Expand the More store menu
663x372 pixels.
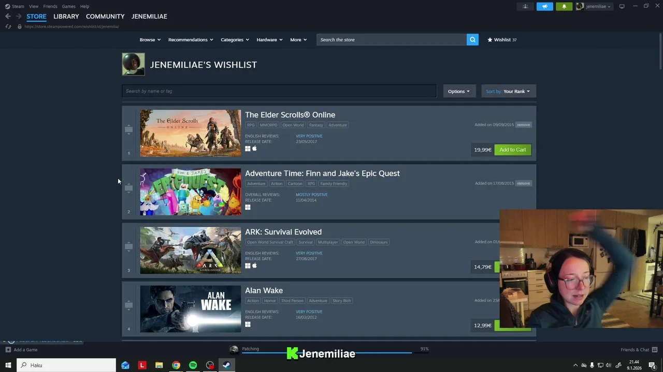298,40
